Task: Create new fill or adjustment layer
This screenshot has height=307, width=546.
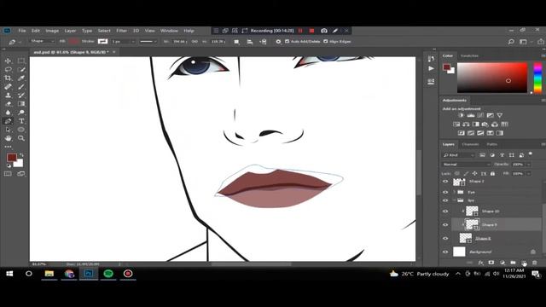Action: (502, 263)
